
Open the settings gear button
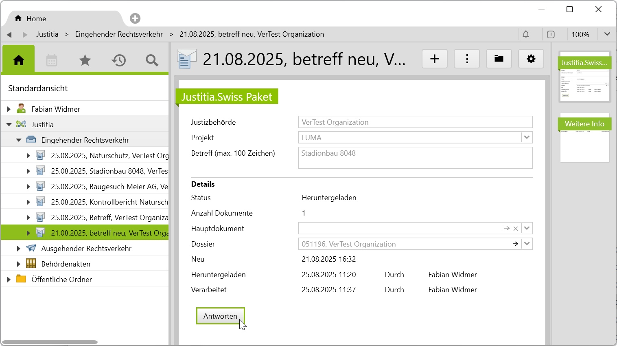point(531,59)
